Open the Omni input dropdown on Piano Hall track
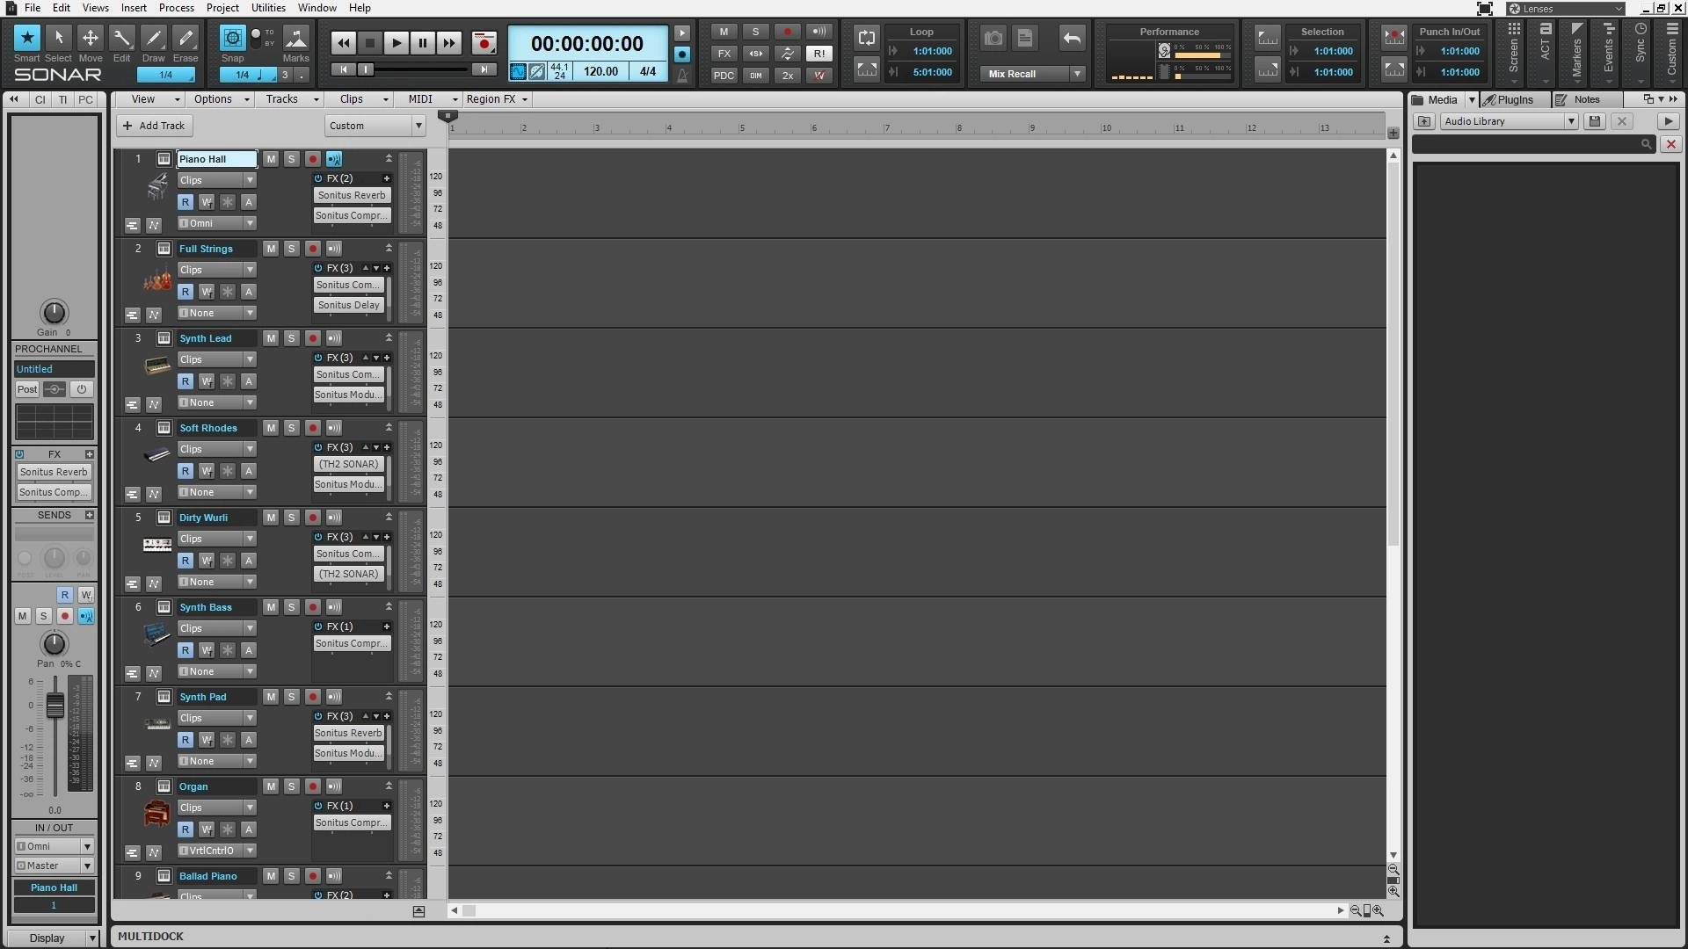1688x949 pixels. [216, 223]
